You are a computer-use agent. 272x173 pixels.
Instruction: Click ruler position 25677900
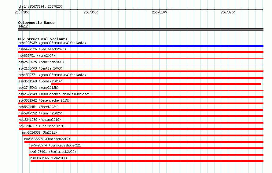pos(22,12)
